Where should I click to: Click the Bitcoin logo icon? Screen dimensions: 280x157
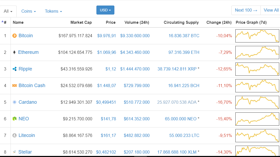(x=15, y=36)
